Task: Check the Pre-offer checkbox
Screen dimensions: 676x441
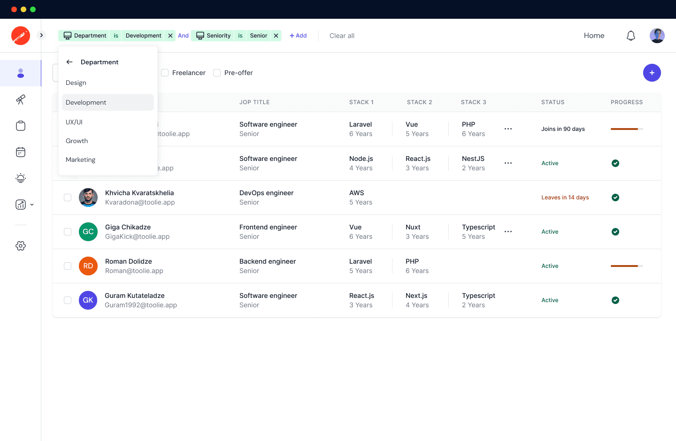Action: pyautogui.click(x=217, y=73)
